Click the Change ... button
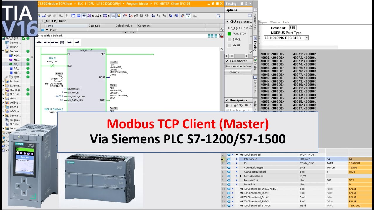374x210 pixels. click(x=238, y=72)
